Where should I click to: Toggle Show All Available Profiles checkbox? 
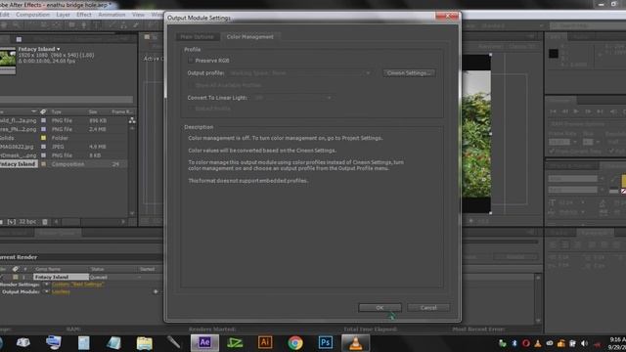pyautogui.click(x=191, y=85)
